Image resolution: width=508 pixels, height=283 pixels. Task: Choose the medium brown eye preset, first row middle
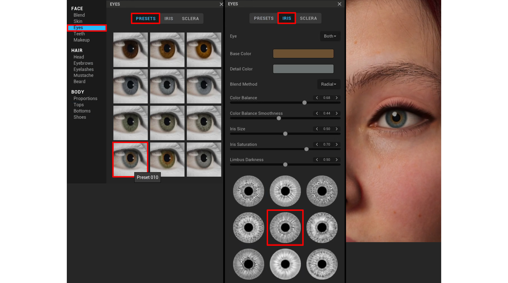pos(167,50)
